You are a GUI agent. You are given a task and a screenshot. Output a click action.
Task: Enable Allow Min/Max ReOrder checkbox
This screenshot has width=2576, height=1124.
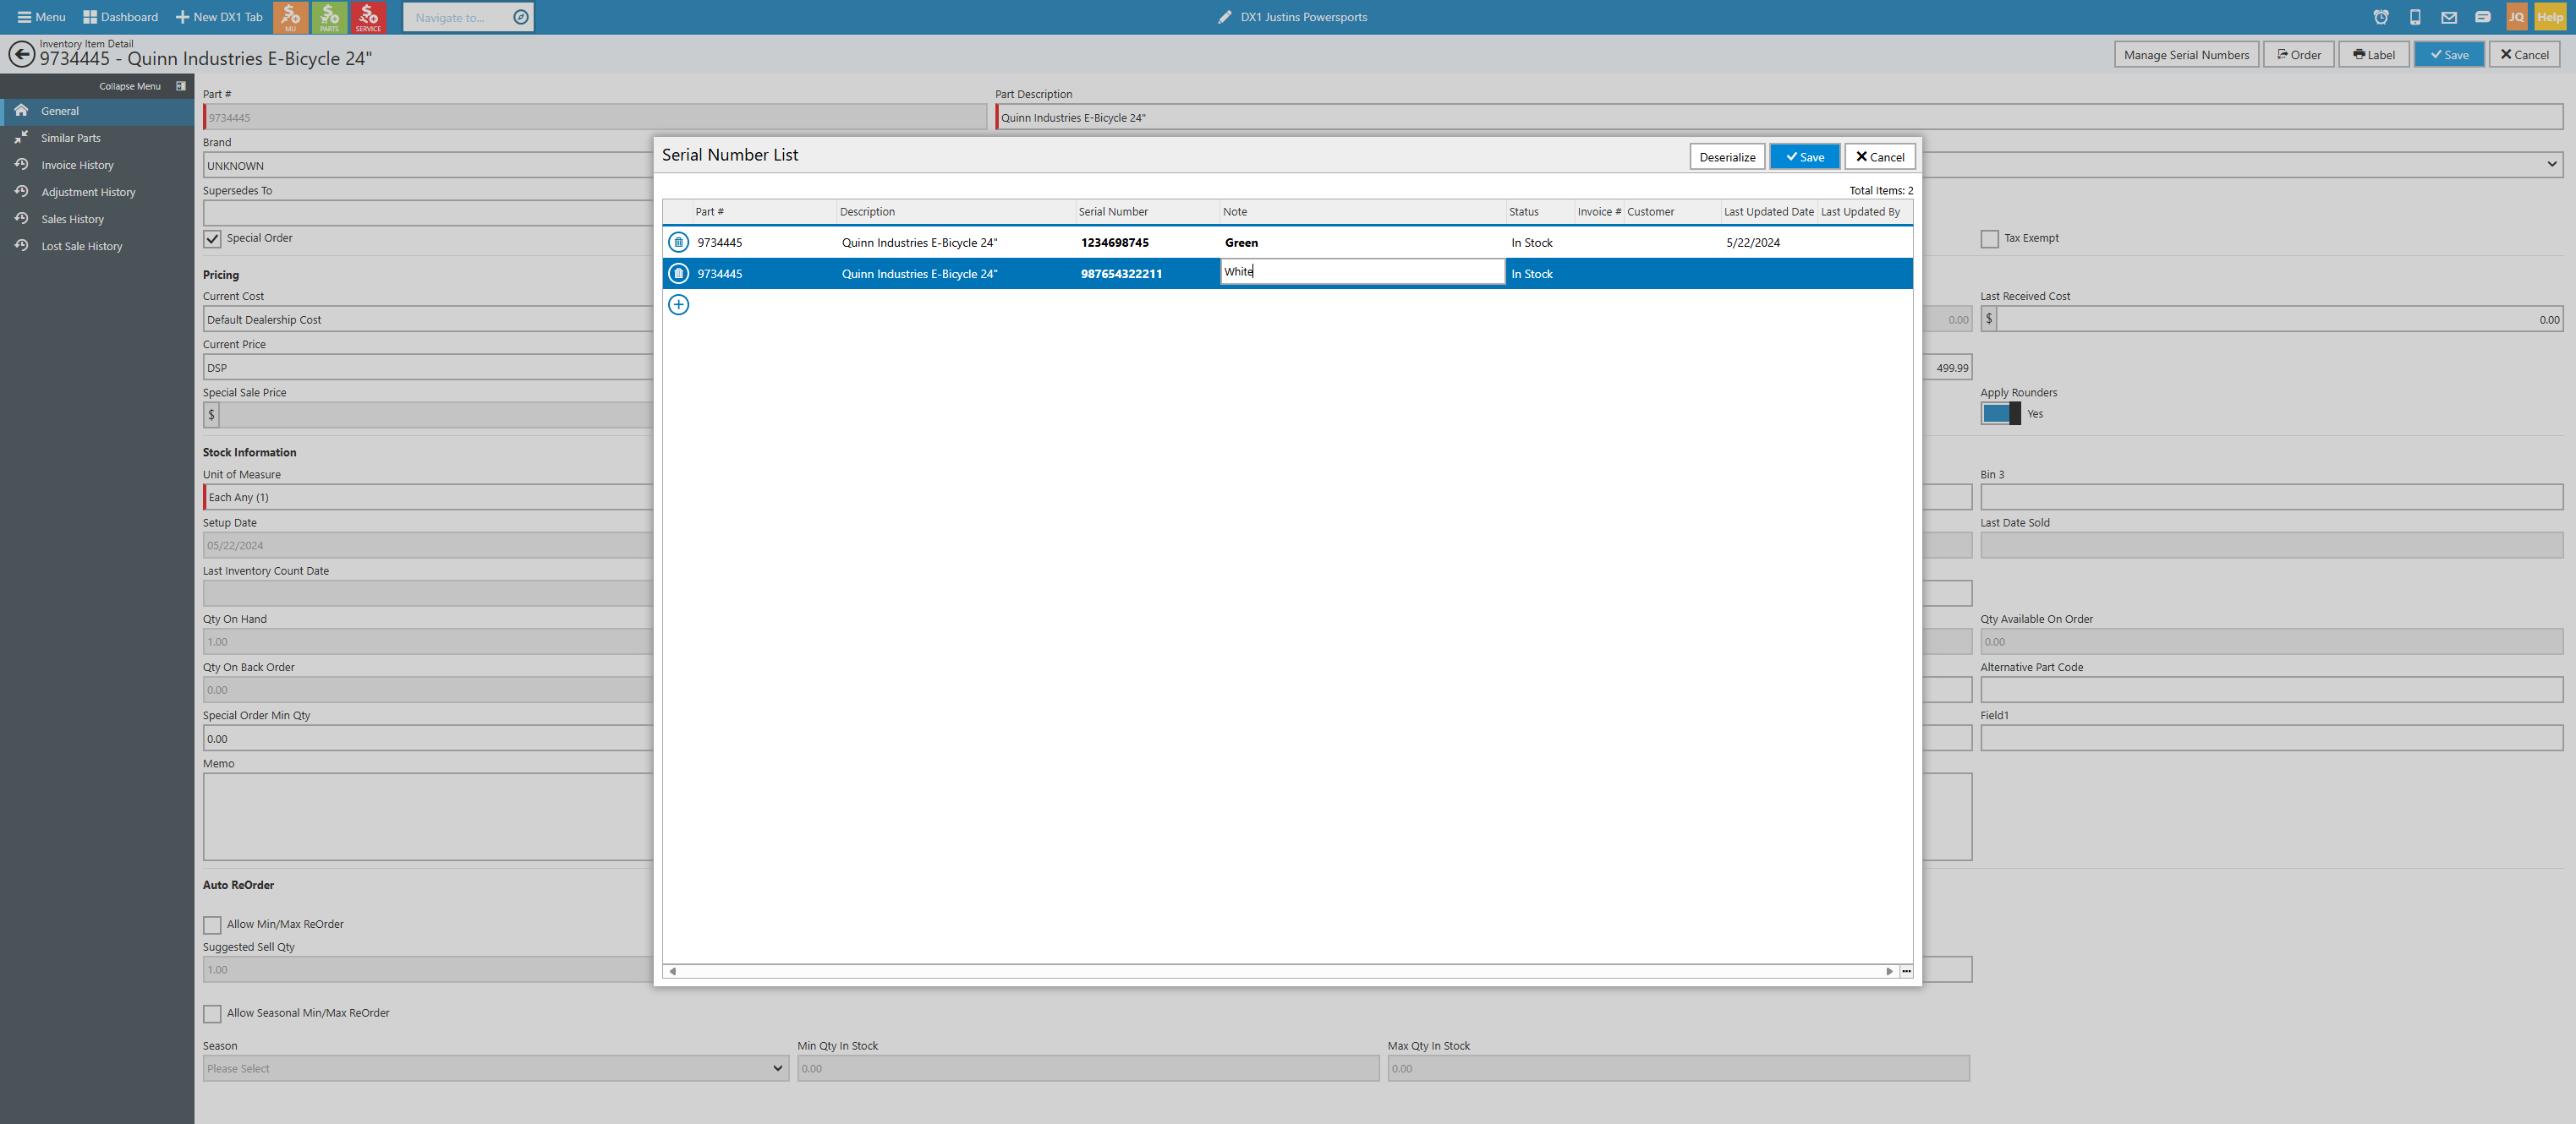click(x=212, y=925)
